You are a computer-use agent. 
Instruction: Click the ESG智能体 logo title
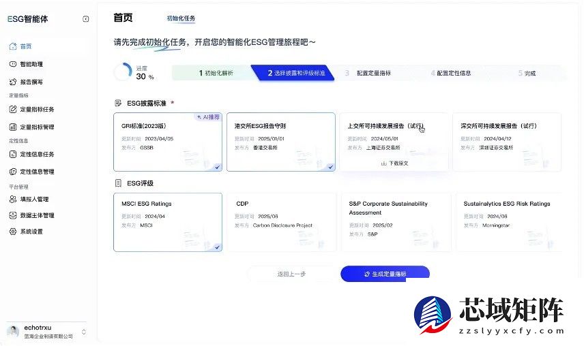click(27, 19)
